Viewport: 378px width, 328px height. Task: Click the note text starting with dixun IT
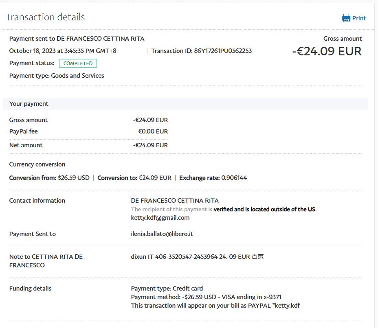tap(197, 257)
